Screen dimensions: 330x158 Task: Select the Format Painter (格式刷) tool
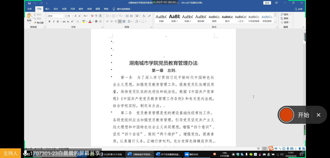tap(38, 23)
